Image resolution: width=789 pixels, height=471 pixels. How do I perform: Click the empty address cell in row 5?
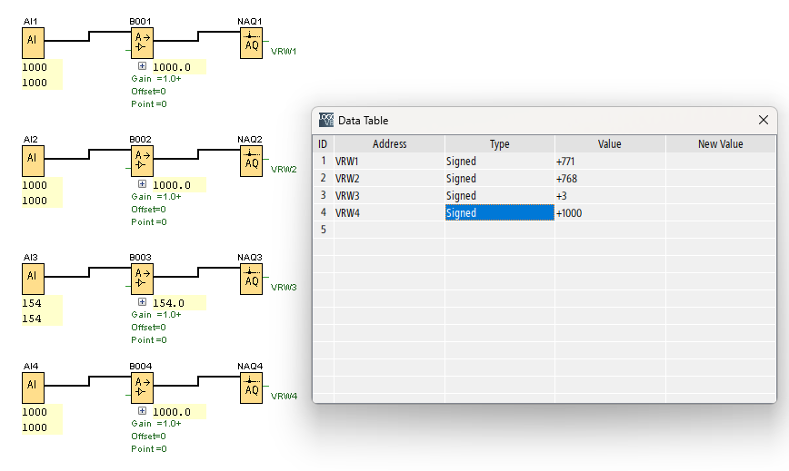point(389,231)
